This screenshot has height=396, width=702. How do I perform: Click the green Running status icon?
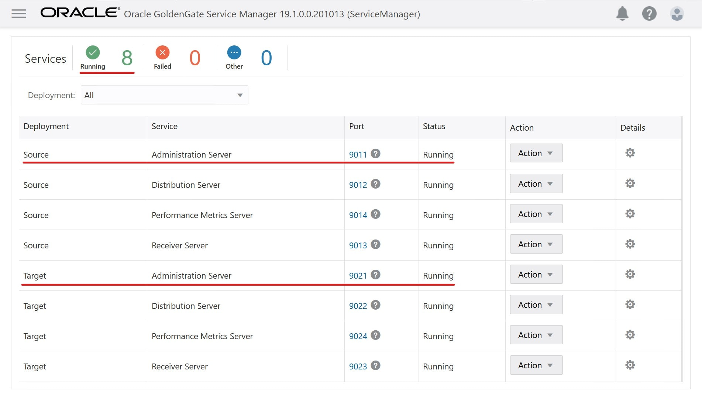93,52
